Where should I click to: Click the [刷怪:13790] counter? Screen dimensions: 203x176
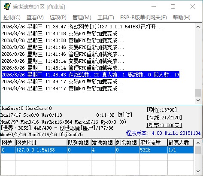click(x=162, y=110)
